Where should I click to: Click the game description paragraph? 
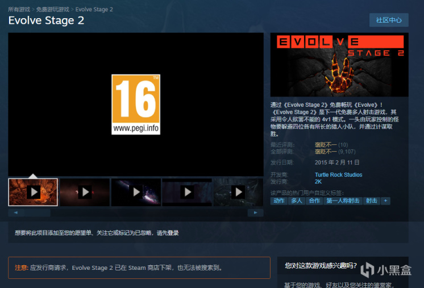pos(335,119)
